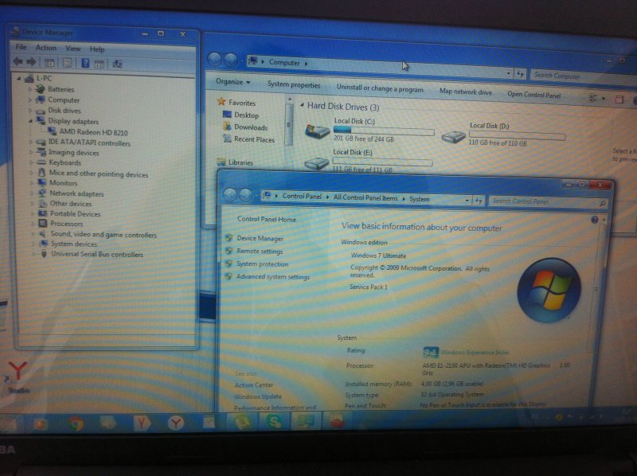The width and height of the screenshot is (637, 476).
Task: Open the Skype icon in taskbar
Action: (274, 423)
